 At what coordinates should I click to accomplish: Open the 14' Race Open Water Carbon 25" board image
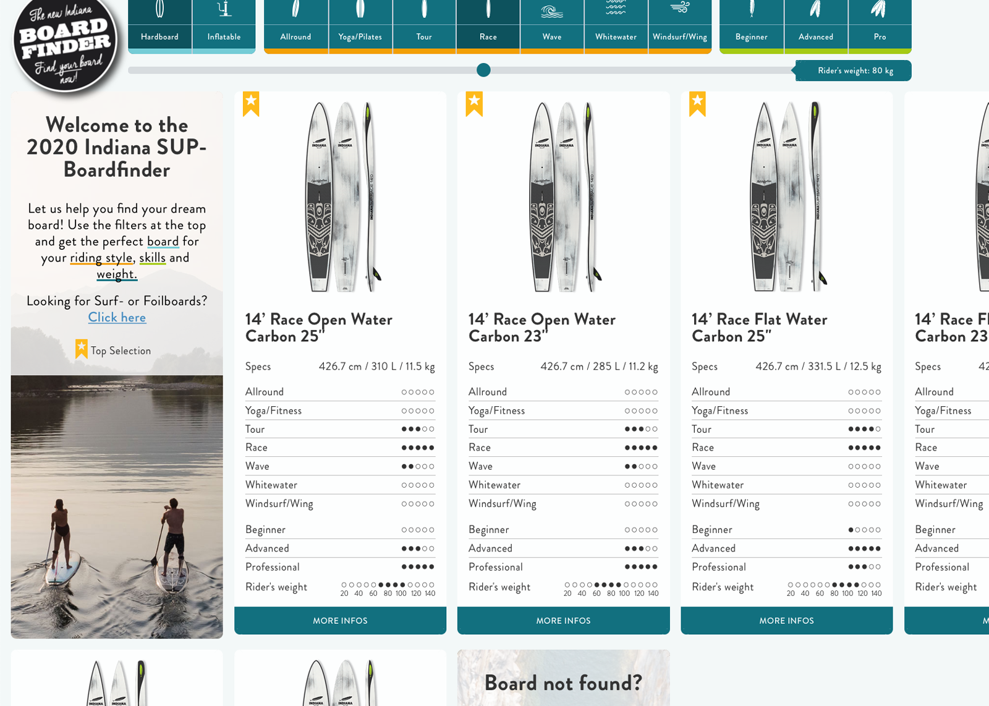coord(344,197)
